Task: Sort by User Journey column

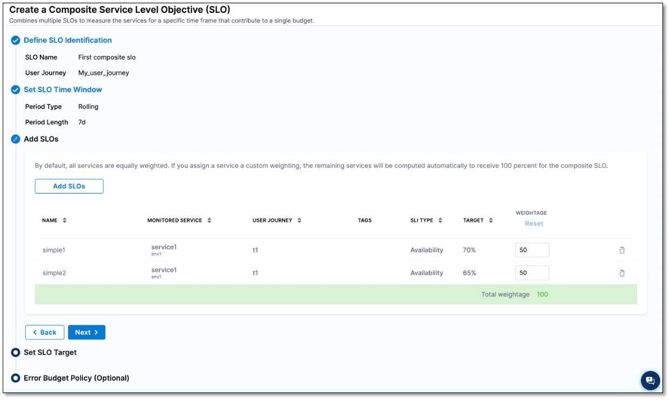Action: (x=299, y=220)
